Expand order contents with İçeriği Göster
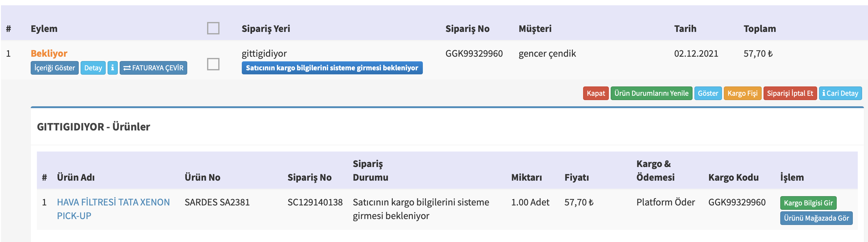This screenshot has width=868, height=242. coord(55,68)
